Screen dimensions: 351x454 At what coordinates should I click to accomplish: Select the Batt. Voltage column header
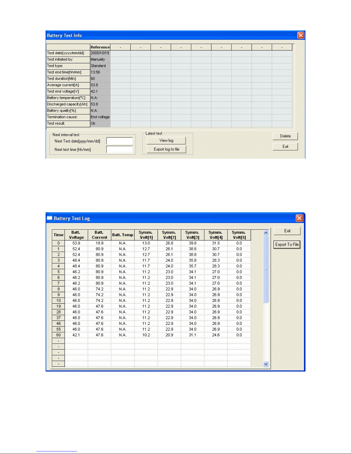pos(76,235)
